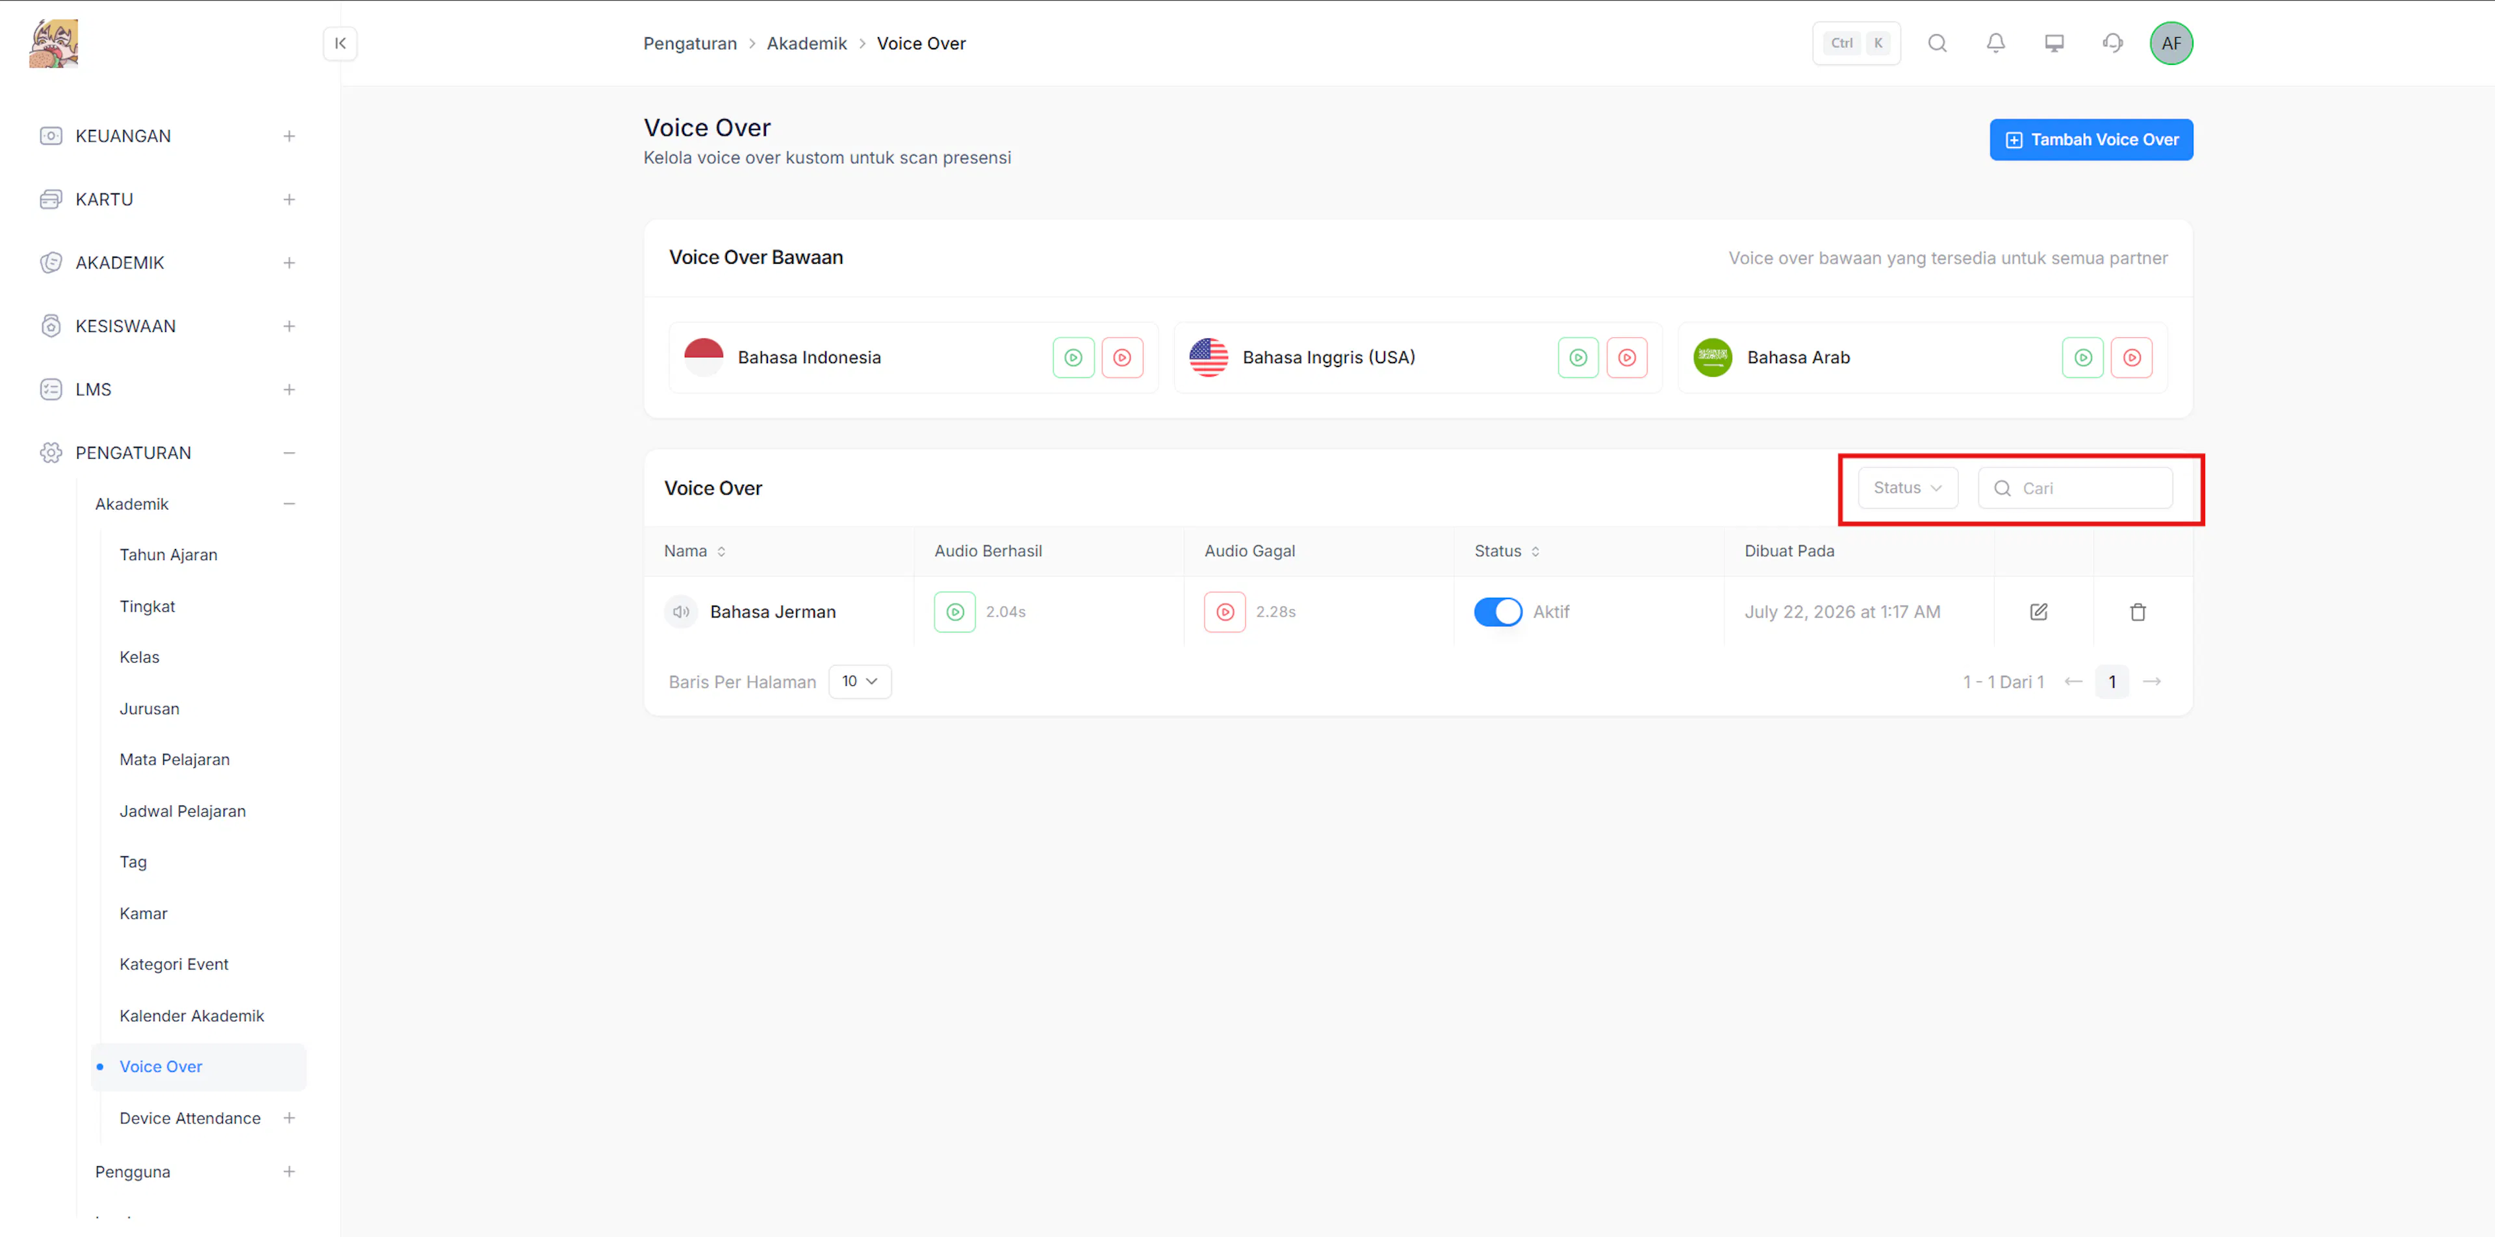Open the support headset icon
Image resolution: width=2495 pixels, height=1237 pixels.
coord(2112,44)
